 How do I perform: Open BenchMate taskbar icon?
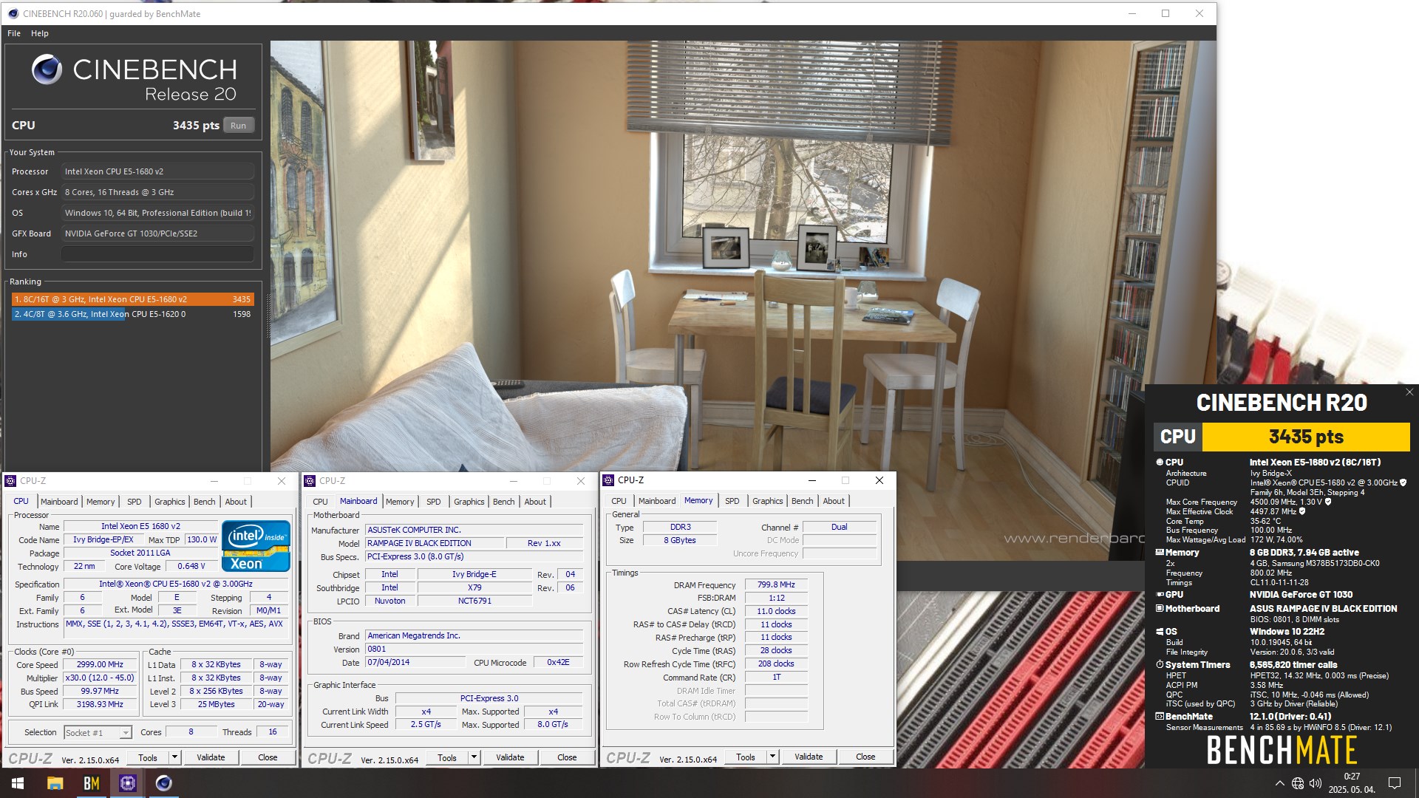[91, 783]
